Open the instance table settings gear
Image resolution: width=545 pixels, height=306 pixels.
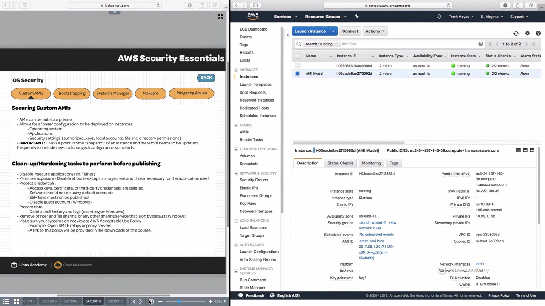coord(527,33)
